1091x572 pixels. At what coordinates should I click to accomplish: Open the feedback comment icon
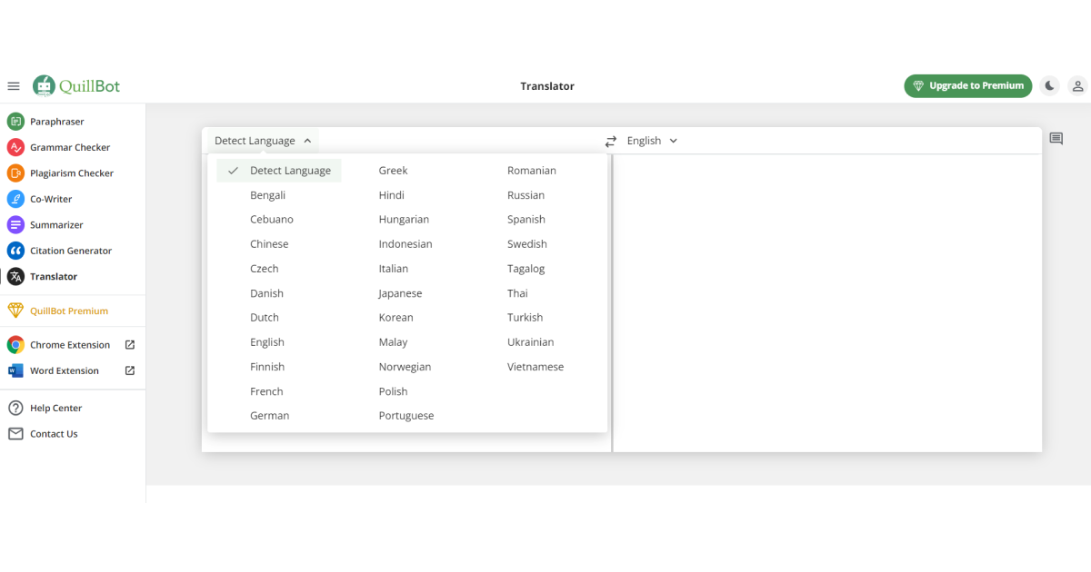(x=1056, y=139)
